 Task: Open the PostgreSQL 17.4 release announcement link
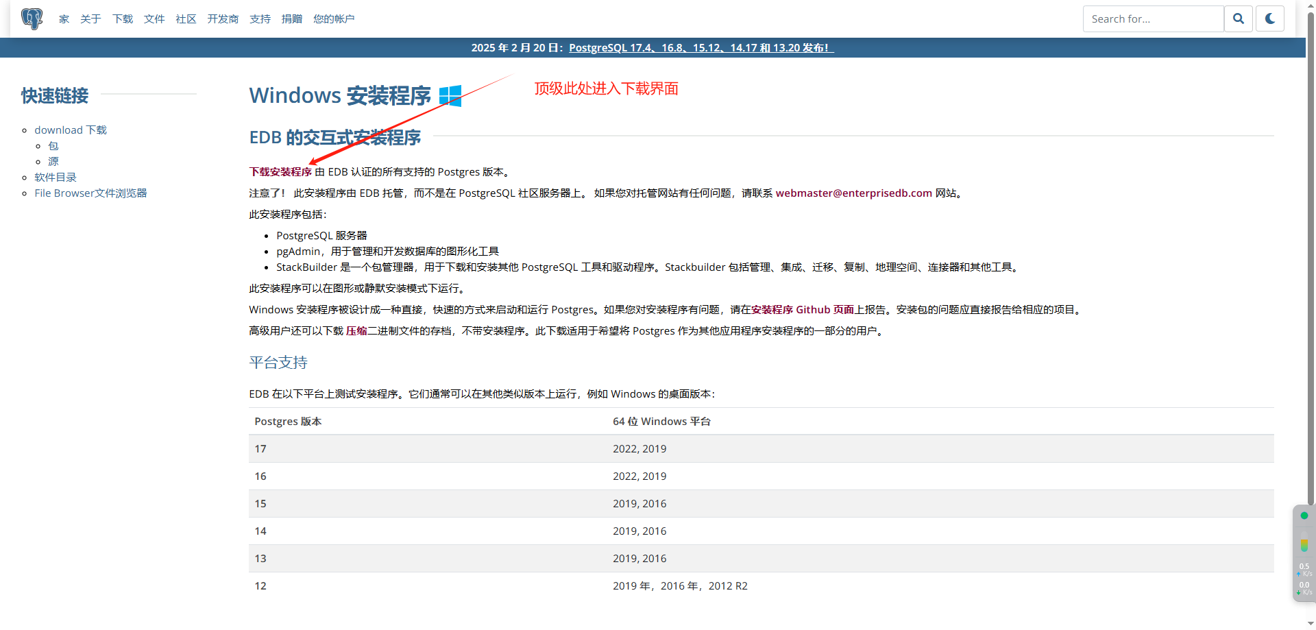click(x=701, y=47)
